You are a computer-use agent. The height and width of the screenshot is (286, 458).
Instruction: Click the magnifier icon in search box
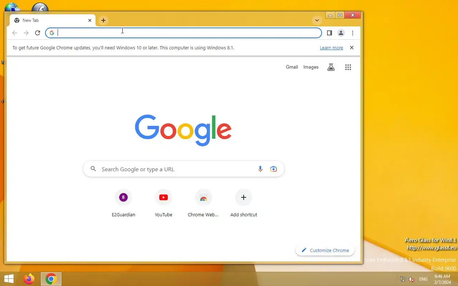coord(93,169)
